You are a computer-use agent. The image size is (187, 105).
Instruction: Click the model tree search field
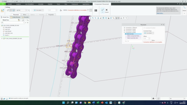point(14,23)
